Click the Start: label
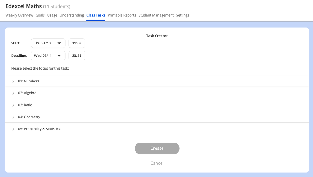The height and width of the screenshot is (177, 313). pos(16,43)
